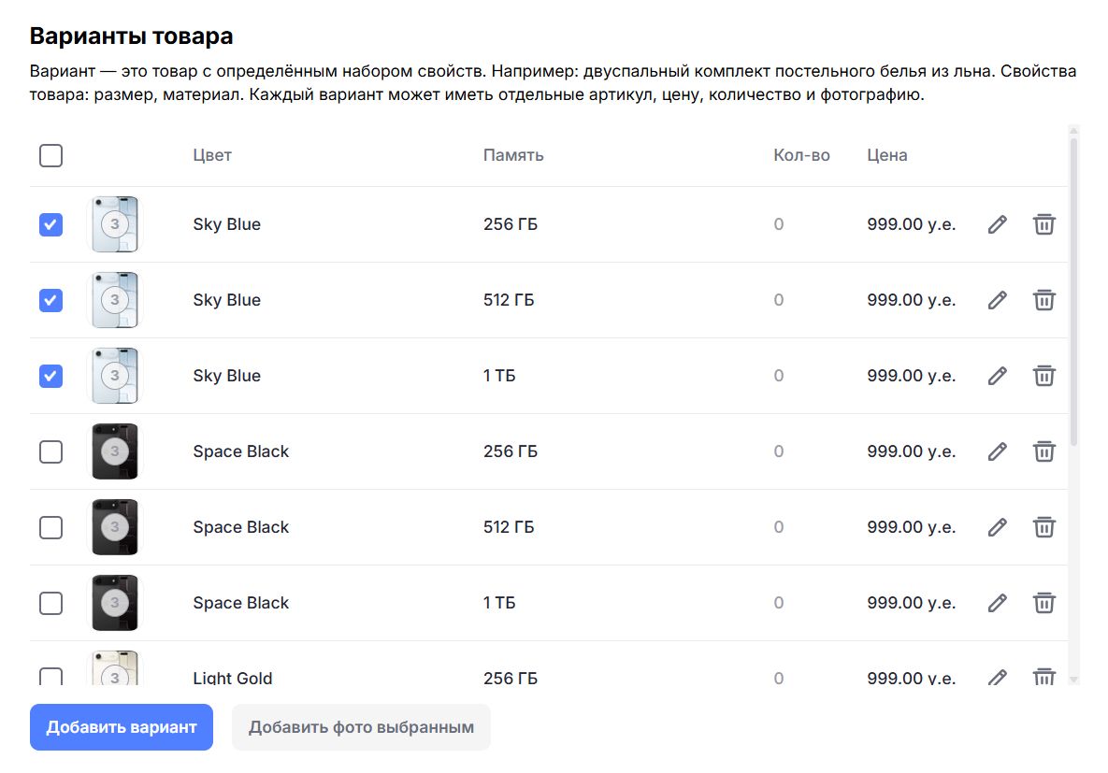
Task: Click trash icon for Space Black 1 ТБ
Action: click(x=1043, y=603)
